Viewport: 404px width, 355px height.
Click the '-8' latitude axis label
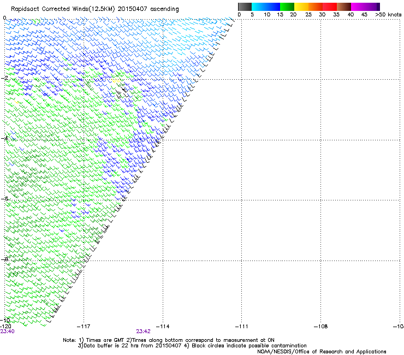pos(4,259)
